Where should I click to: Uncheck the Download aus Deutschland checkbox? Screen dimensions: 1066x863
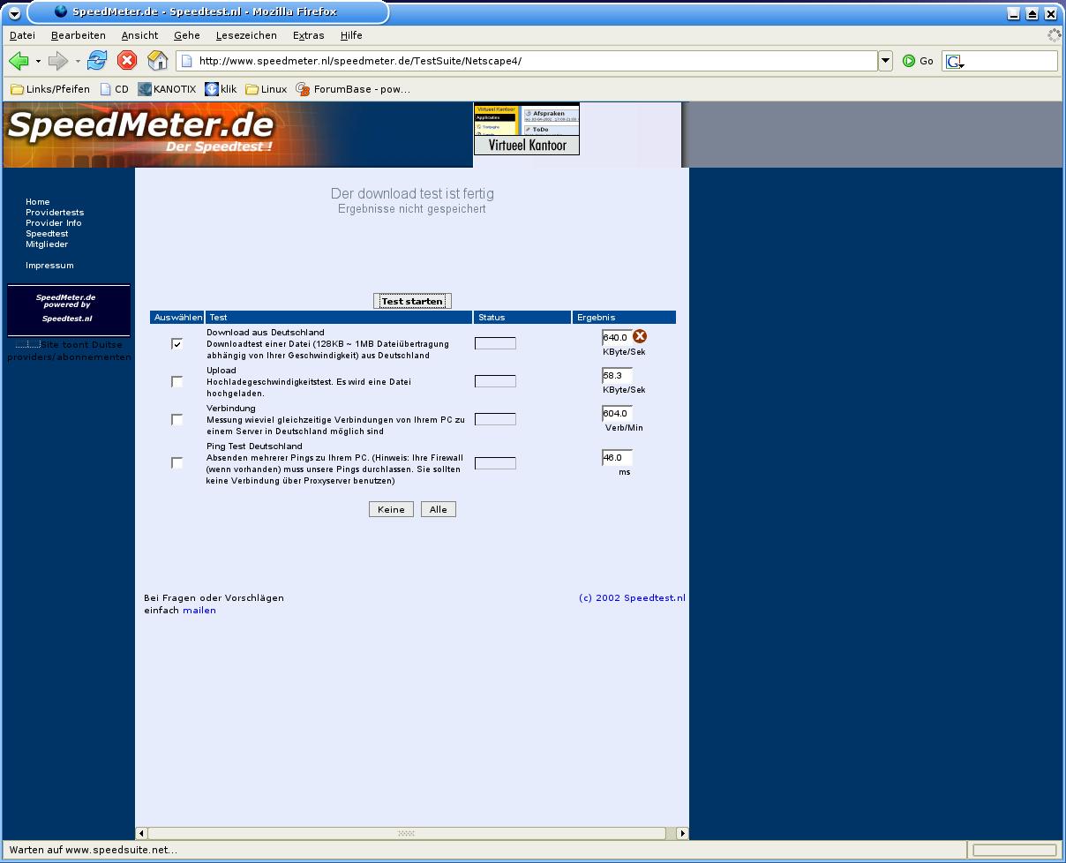click(x=177, y=344)
